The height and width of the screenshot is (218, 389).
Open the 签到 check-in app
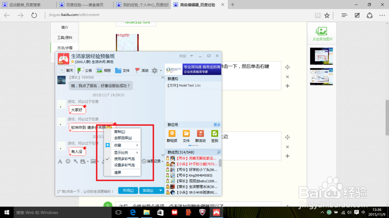pos(215,136)
